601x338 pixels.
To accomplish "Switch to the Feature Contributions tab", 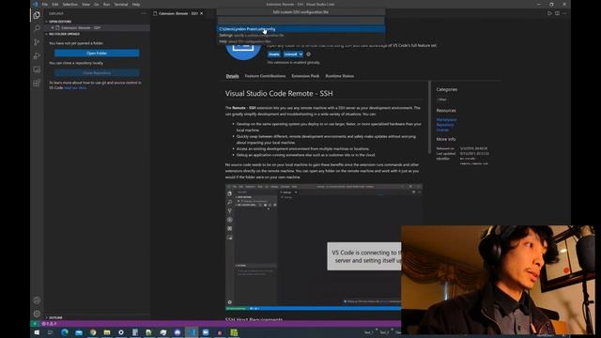I will click(x=265, y=76).
